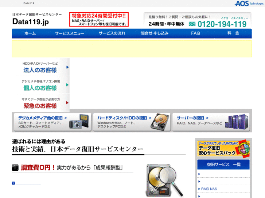
Task: Open 問合せ·申し込み in navigation bar
Action: pyautogui.click(x=155, y=33)
